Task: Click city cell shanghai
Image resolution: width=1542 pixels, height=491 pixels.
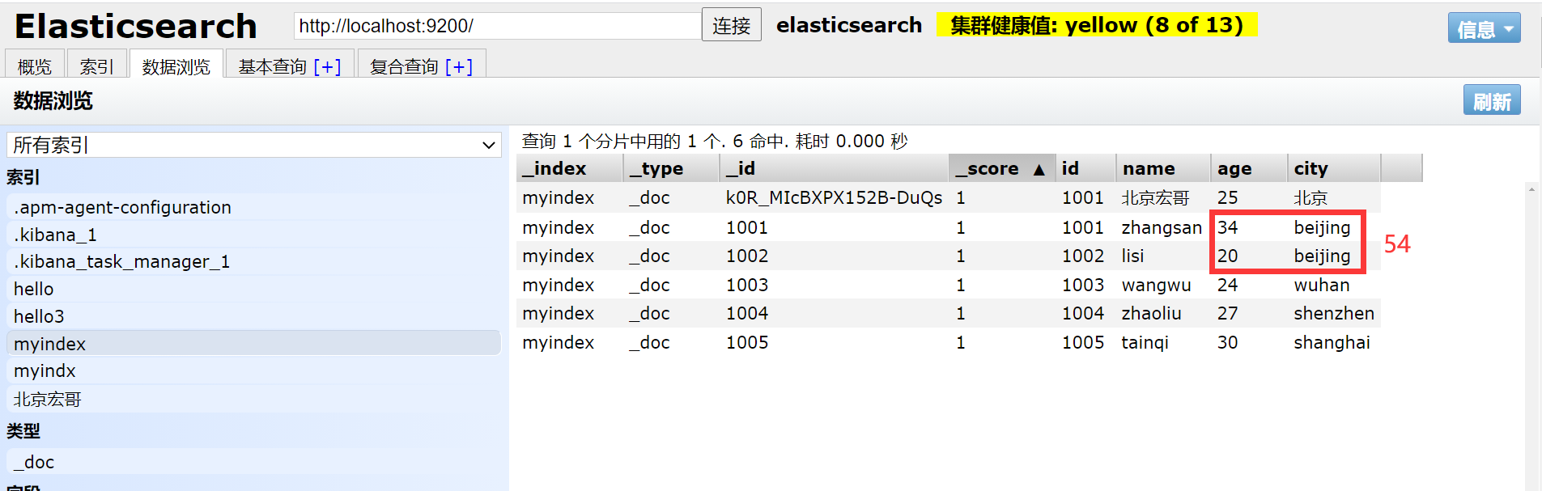Action: tap(1332, 342)
